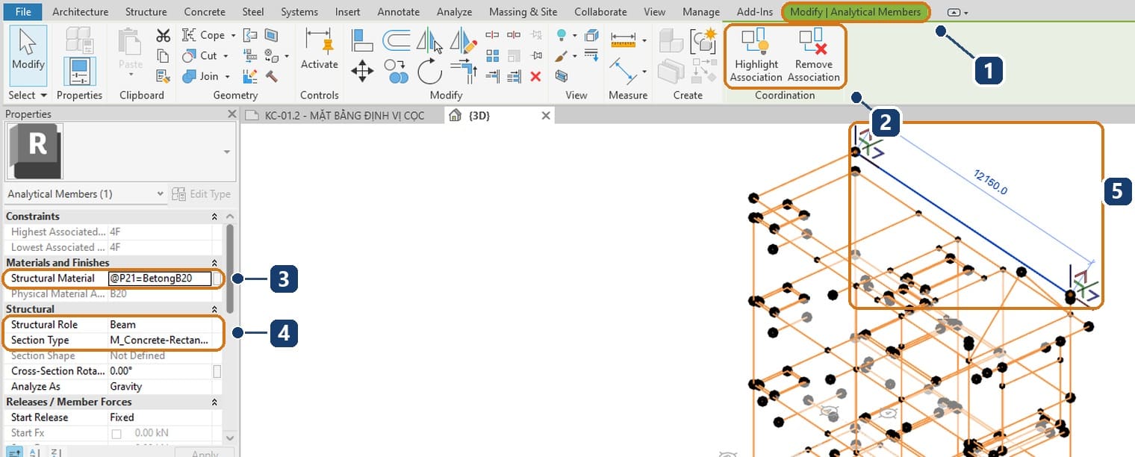
Task: Select the Move tool
Action: [362, 72]
